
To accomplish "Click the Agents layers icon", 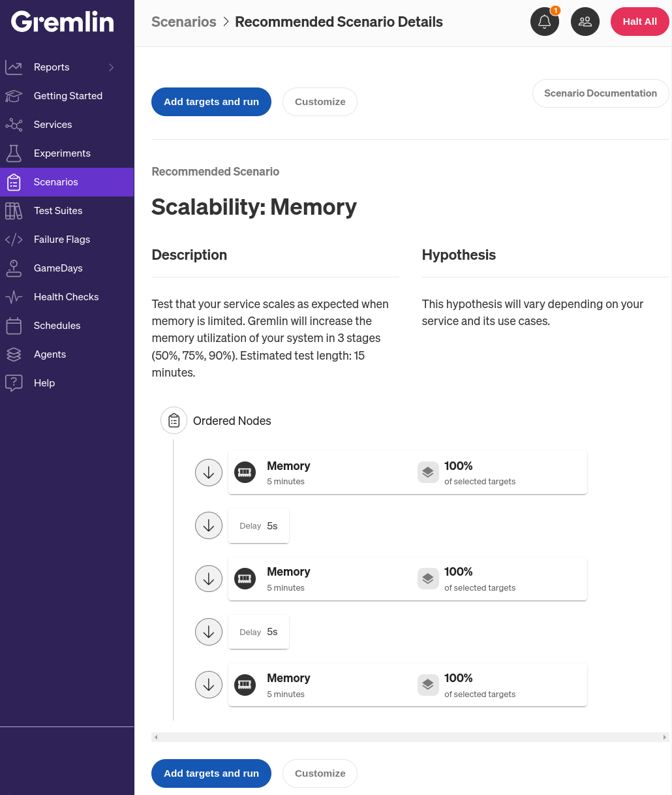I will 14,354.
